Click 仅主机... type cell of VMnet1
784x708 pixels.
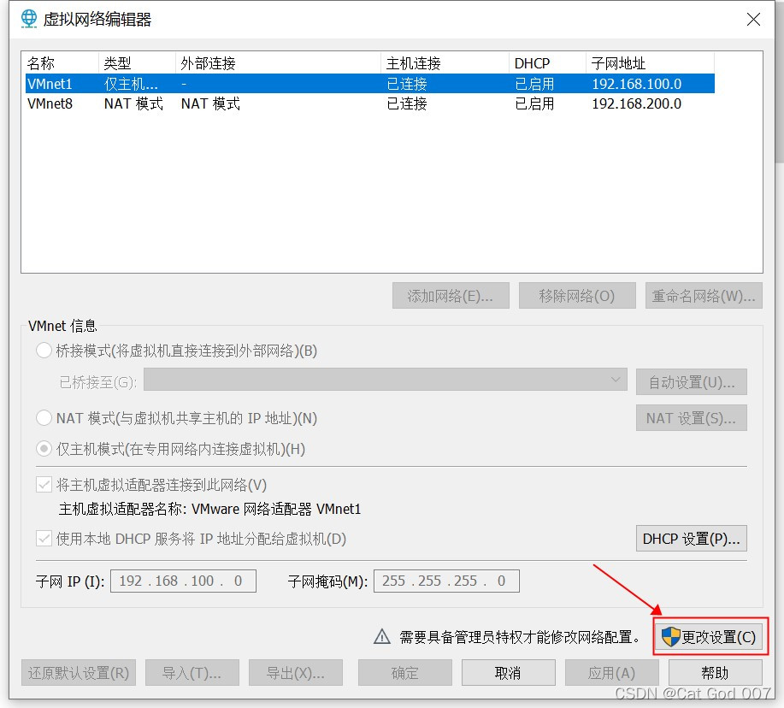131,84
